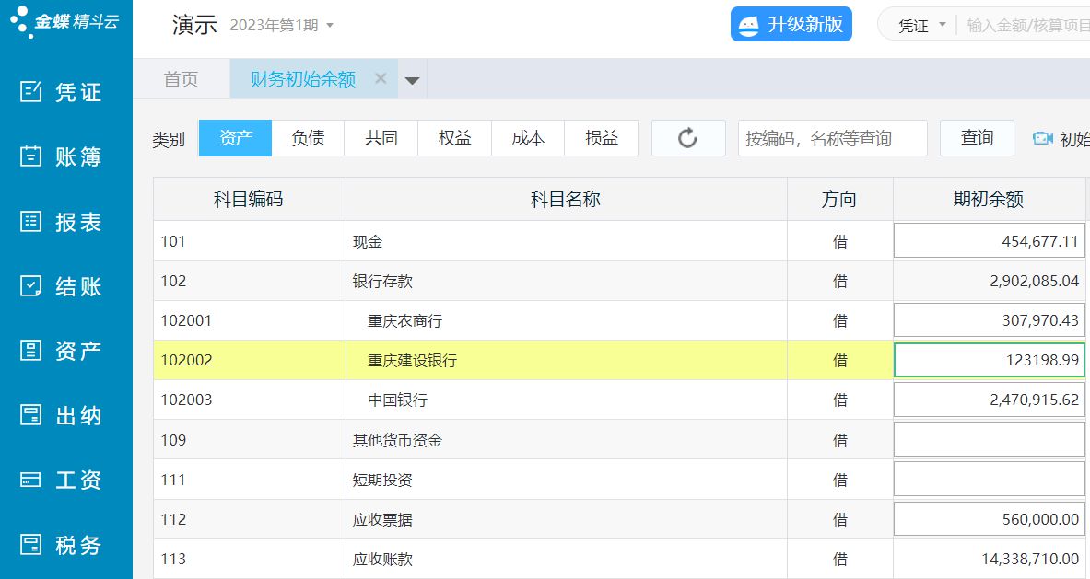Select the 成本 category tab

point(528,138)
